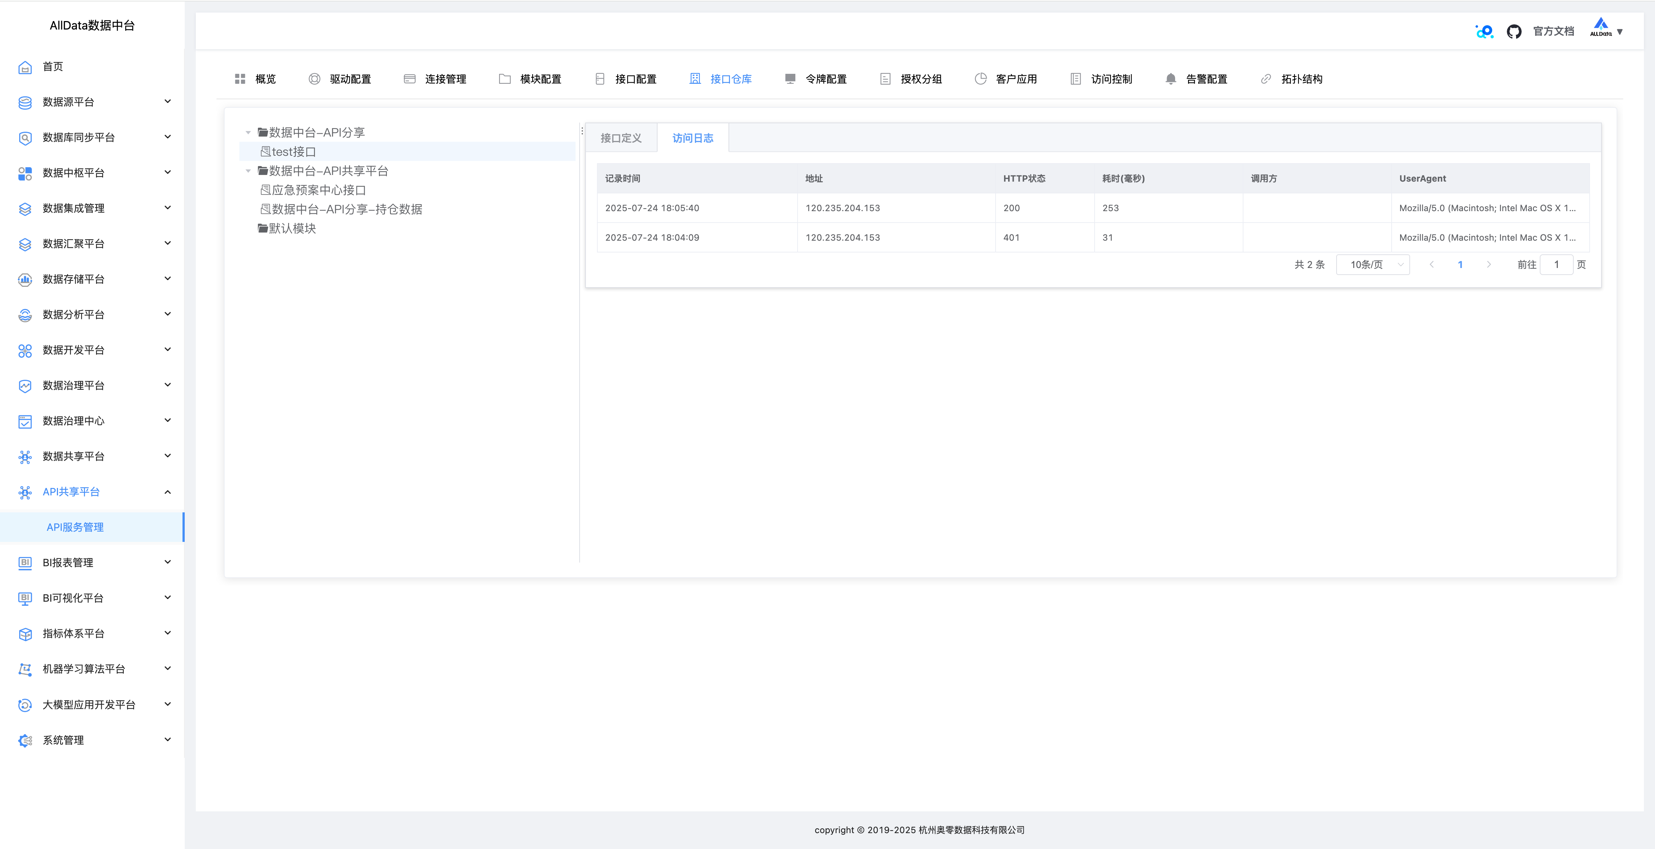This screenshot has width=1655, height=849.
Task: Click the HTTP status 401 cell
Action: click(x=1045, y=238)
